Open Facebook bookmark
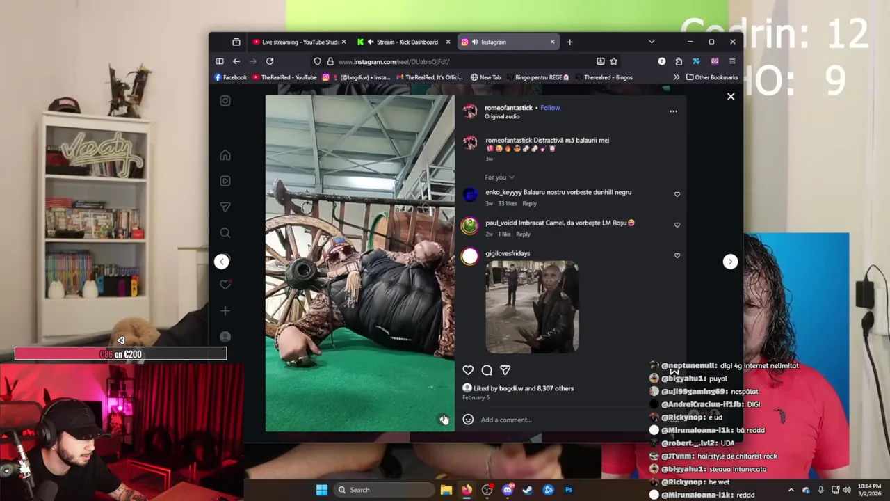Image resolution: width=890 pixels, height=501 pixels. tap(231, 77)
